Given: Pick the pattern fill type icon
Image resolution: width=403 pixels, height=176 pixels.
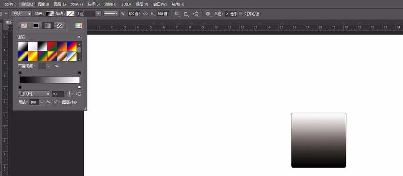Looking at the screenshot, I should pos(60,25).
